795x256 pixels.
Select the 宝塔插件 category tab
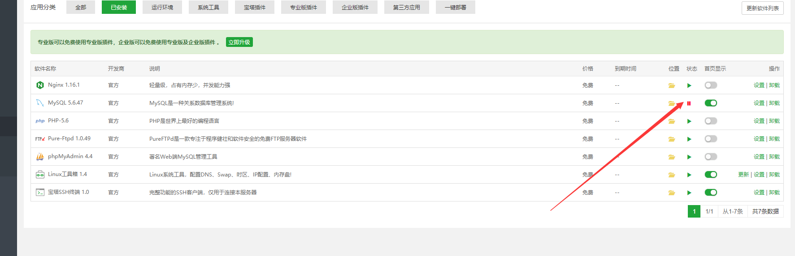(x=255, y=7)
